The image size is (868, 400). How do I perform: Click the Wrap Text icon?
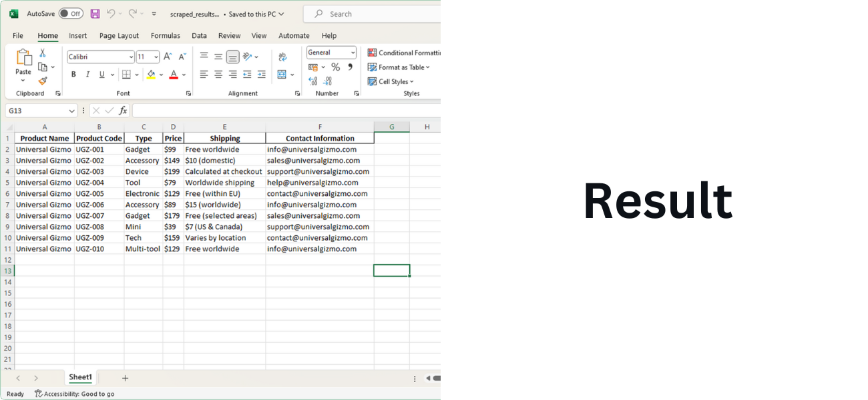pyautogui.click(x=282, y=57)
